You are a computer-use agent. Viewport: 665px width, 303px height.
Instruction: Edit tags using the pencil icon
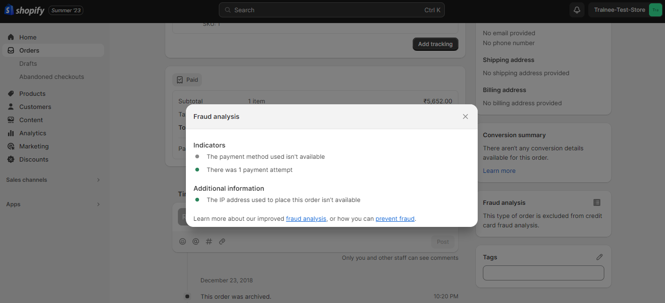(599, 256)
